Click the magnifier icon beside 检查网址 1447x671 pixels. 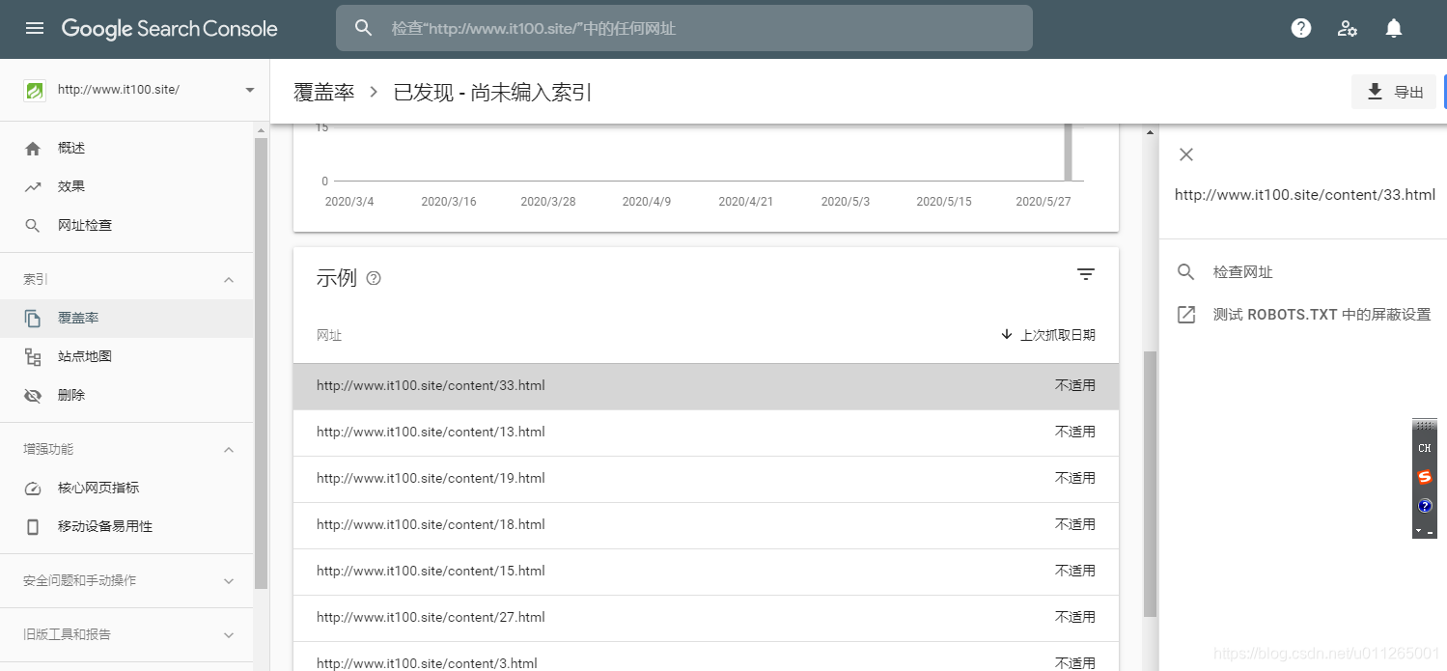point(1186,272)
